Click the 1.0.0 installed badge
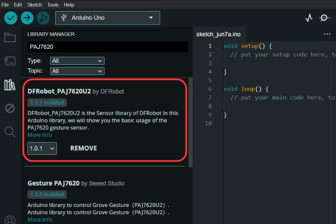Image resolution: width=336 pixels, height=224 pixels. coord(47,194)
